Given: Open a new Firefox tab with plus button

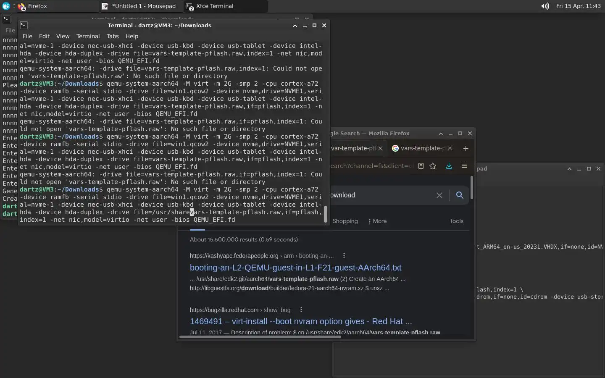Looking at the screenshot, I should pyautogui.click(x=466, y=148).
